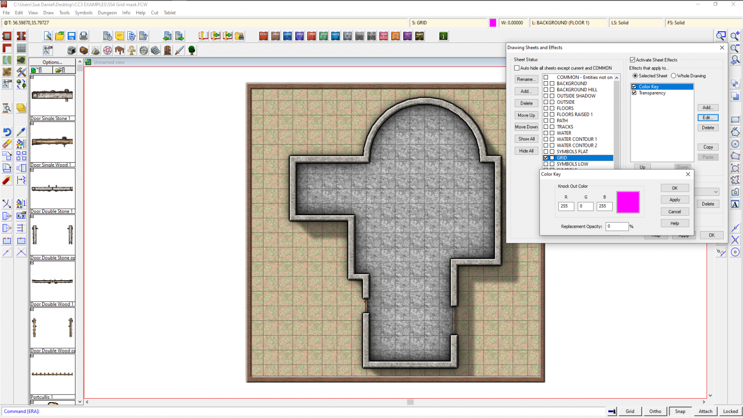Select the ankh symbol catalog icon
Image resolution: width=743 pixels, height=418 pixels.
pos(132,50)
